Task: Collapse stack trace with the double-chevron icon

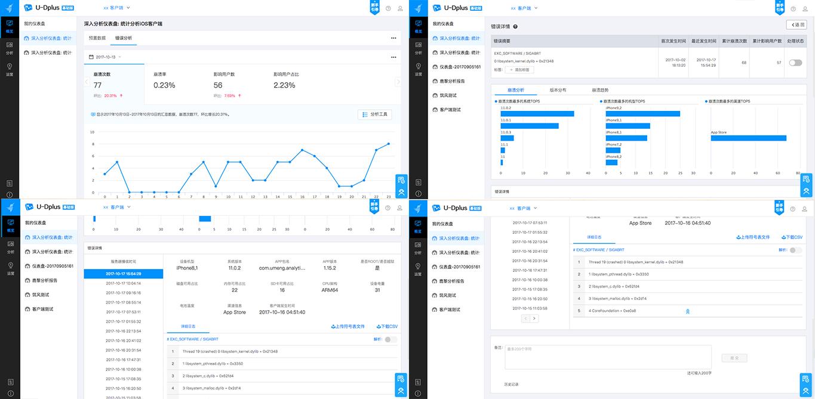Action: tap(687, 311)
